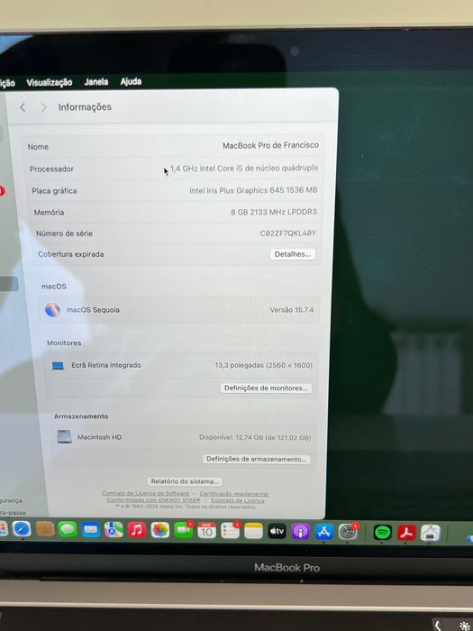The image size is (473, 631).
Task: Launch Messages from the Dock
Action: point(68,529)
